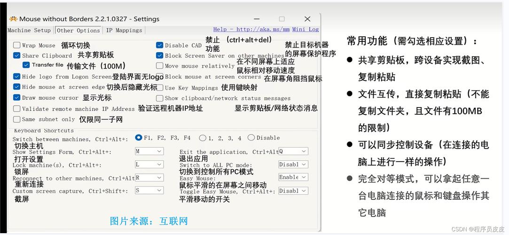Enable the Use Key Mappings checkbox
This screenshot has height=235, width=509.
click(159, 87)
